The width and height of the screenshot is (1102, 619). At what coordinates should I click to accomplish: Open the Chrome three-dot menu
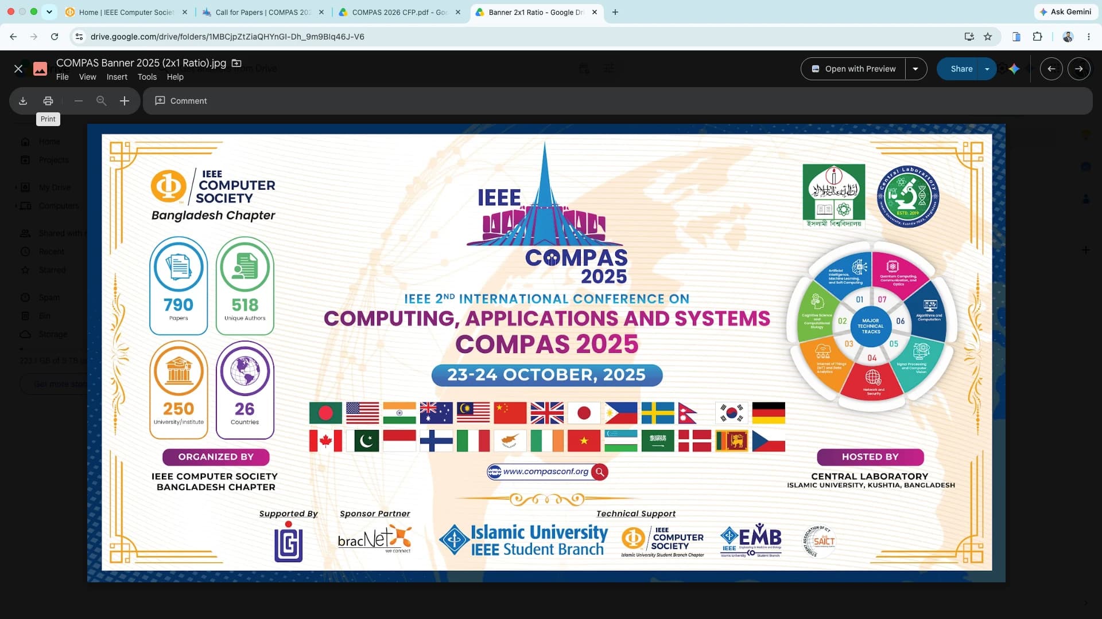[1089, 37]
